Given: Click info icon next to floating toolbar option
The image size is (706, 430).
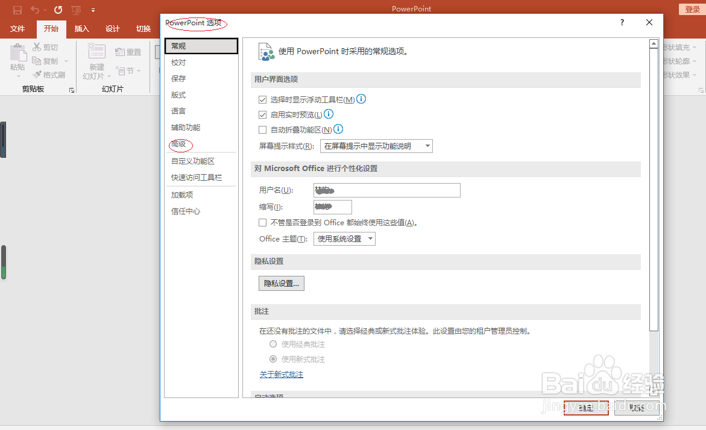Looking at the screenshot, I should 361,99.
